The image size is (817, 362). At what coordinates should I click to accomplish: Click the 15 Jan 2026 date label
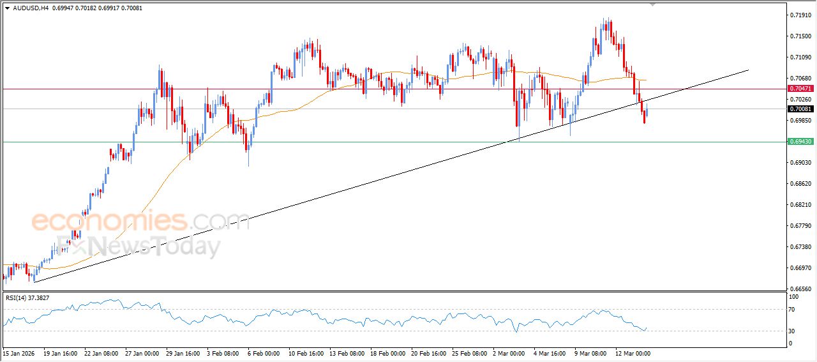[19, 352]
